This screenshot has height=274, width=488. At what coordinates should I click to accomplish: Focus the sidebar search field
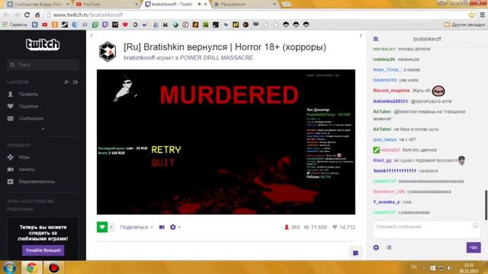point(43,65)
